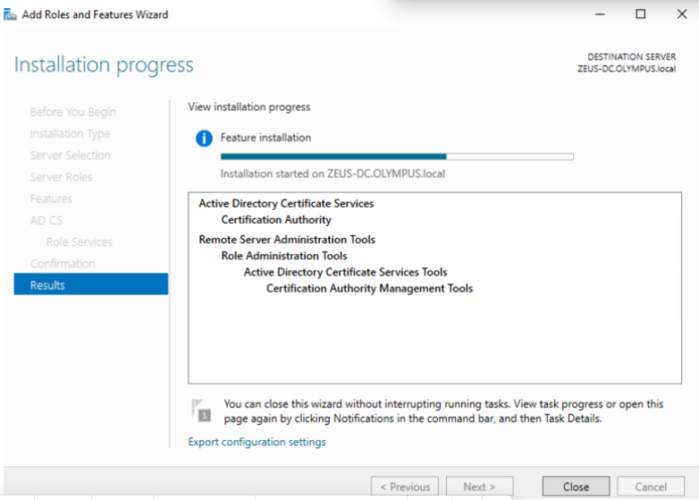The image size is (699, 500).
Task: Open the Role Services step under AD CS
Action: (80, 242)
